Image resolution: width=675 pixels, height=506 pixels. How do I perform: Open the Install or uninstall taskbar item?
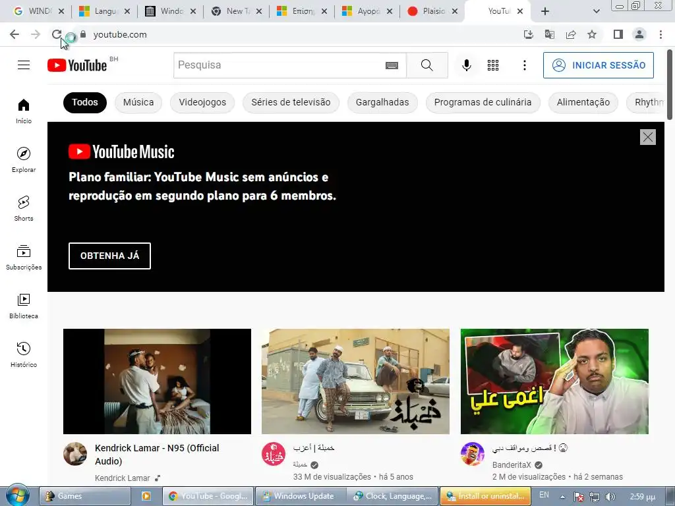485,496
